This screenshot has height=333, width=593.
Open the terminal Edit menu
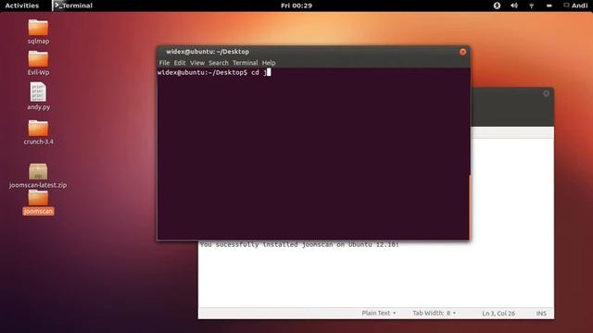[x=180, y=63]
